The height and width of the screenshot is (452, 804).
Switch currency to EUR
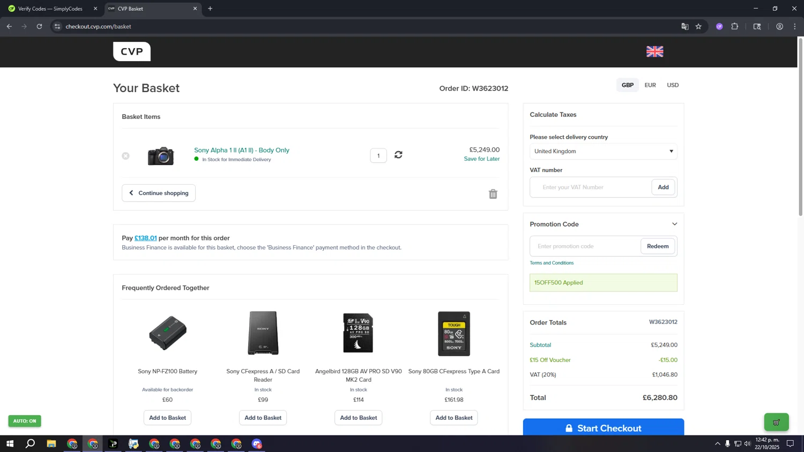pos(650,85)
